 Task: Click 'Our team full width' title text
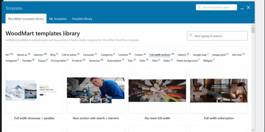[x=157, y=118]
